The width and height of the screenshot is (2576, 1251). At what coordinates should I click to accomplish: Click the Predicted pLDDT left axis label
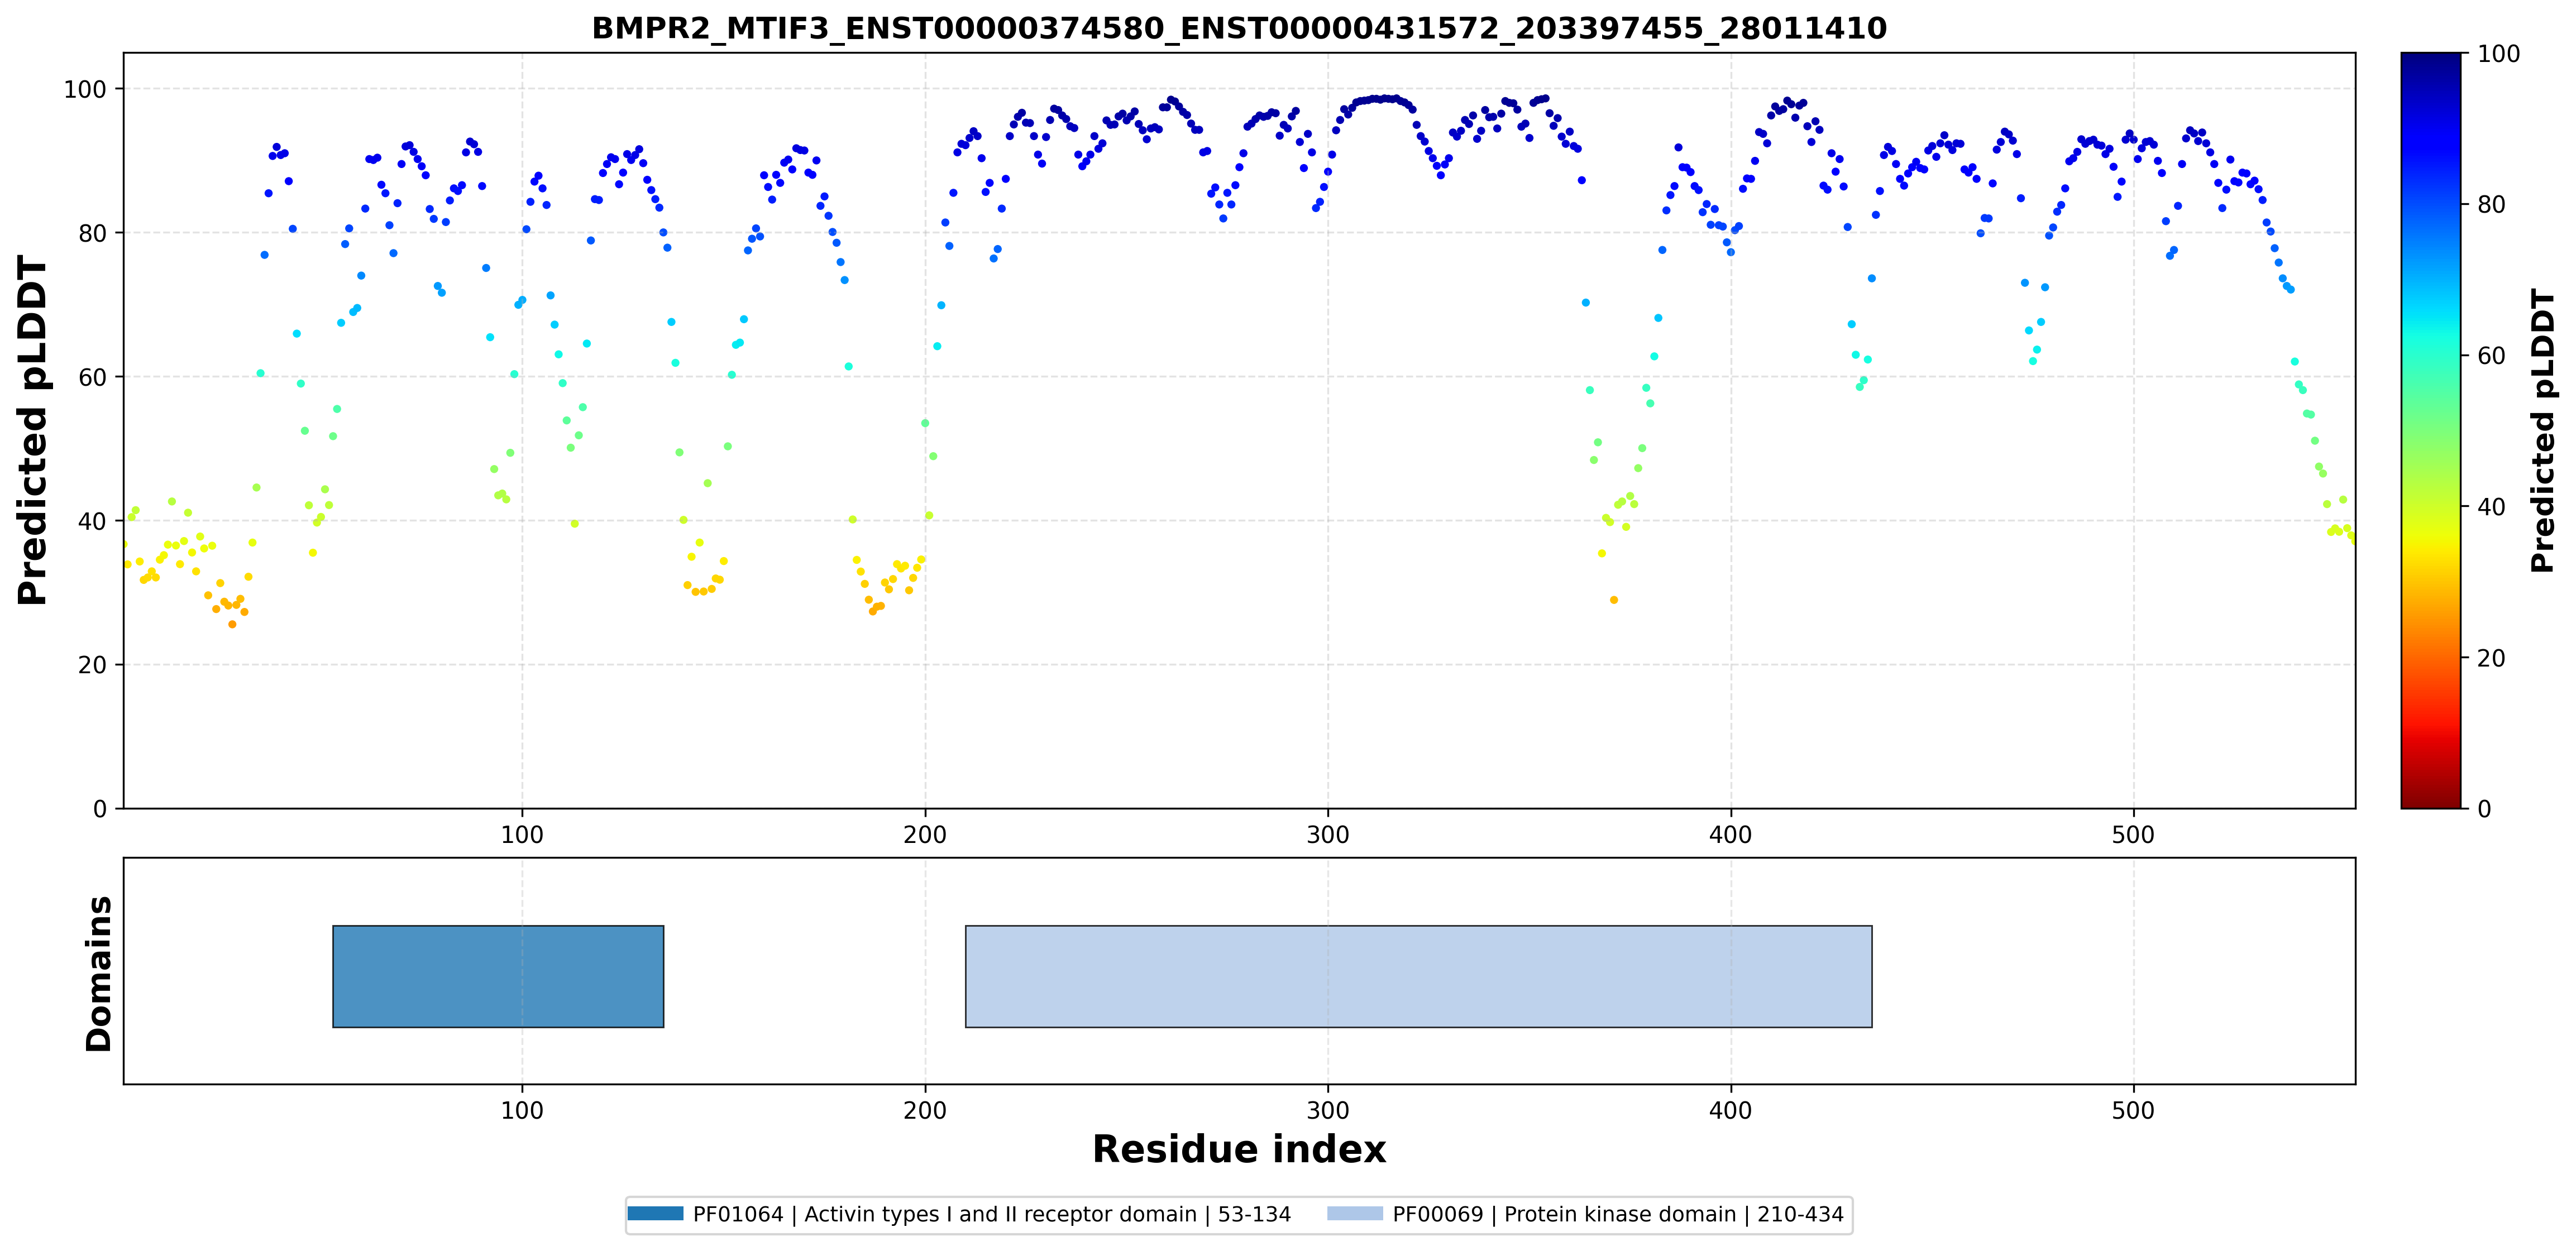pos(32,430)
